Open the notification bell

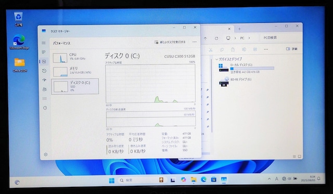pos(319,178)
